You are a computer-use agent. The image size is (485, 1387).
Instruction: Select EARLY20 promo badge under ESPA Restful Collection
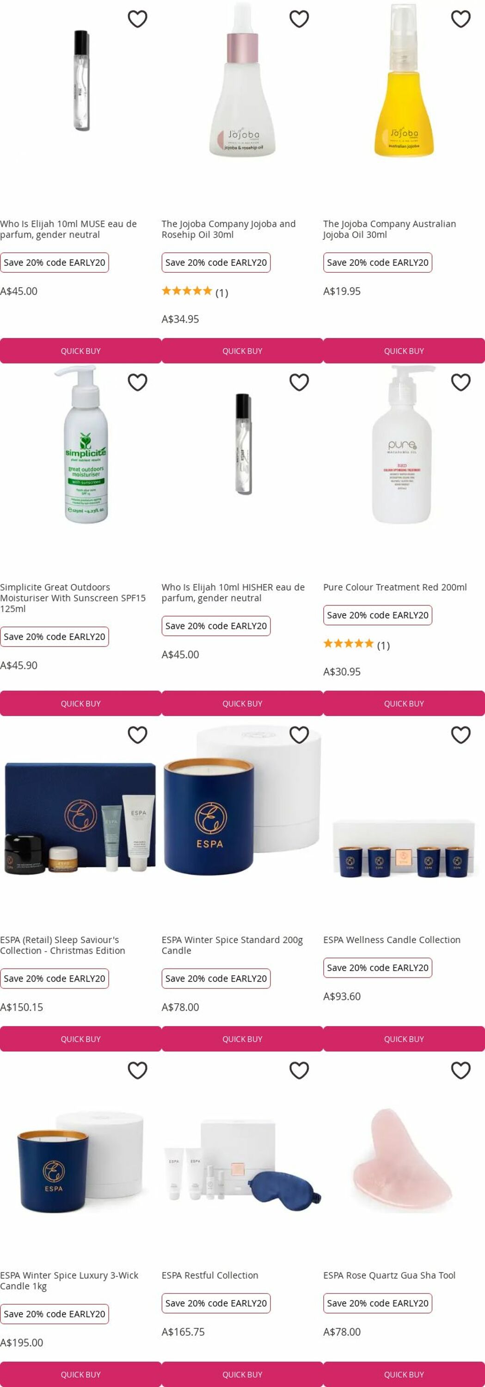coord(216,1303)
